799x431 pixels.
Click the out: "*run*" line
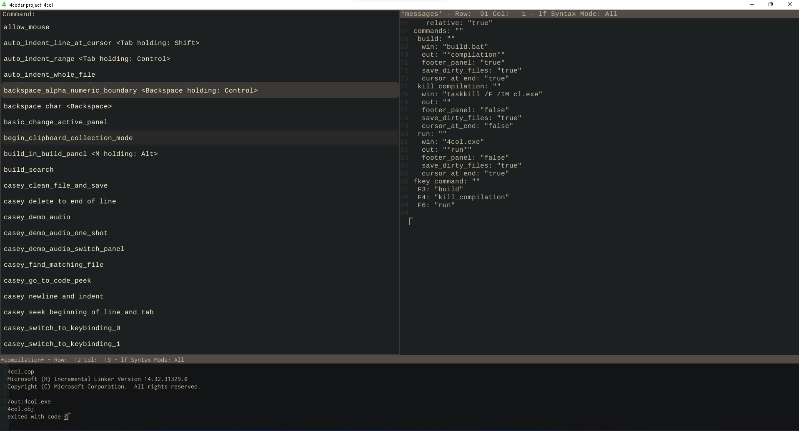pyautogui.click(x=446, y=150)
